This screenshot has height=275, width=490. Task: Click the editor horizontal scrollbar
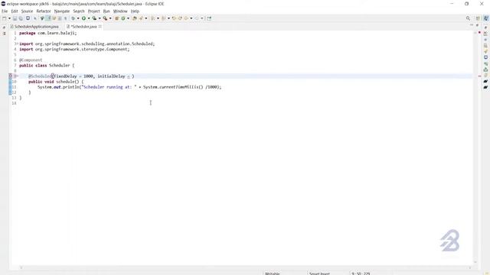(x=245, y=267)
